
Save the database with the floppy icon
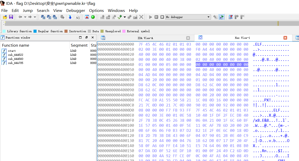[11, 17]
